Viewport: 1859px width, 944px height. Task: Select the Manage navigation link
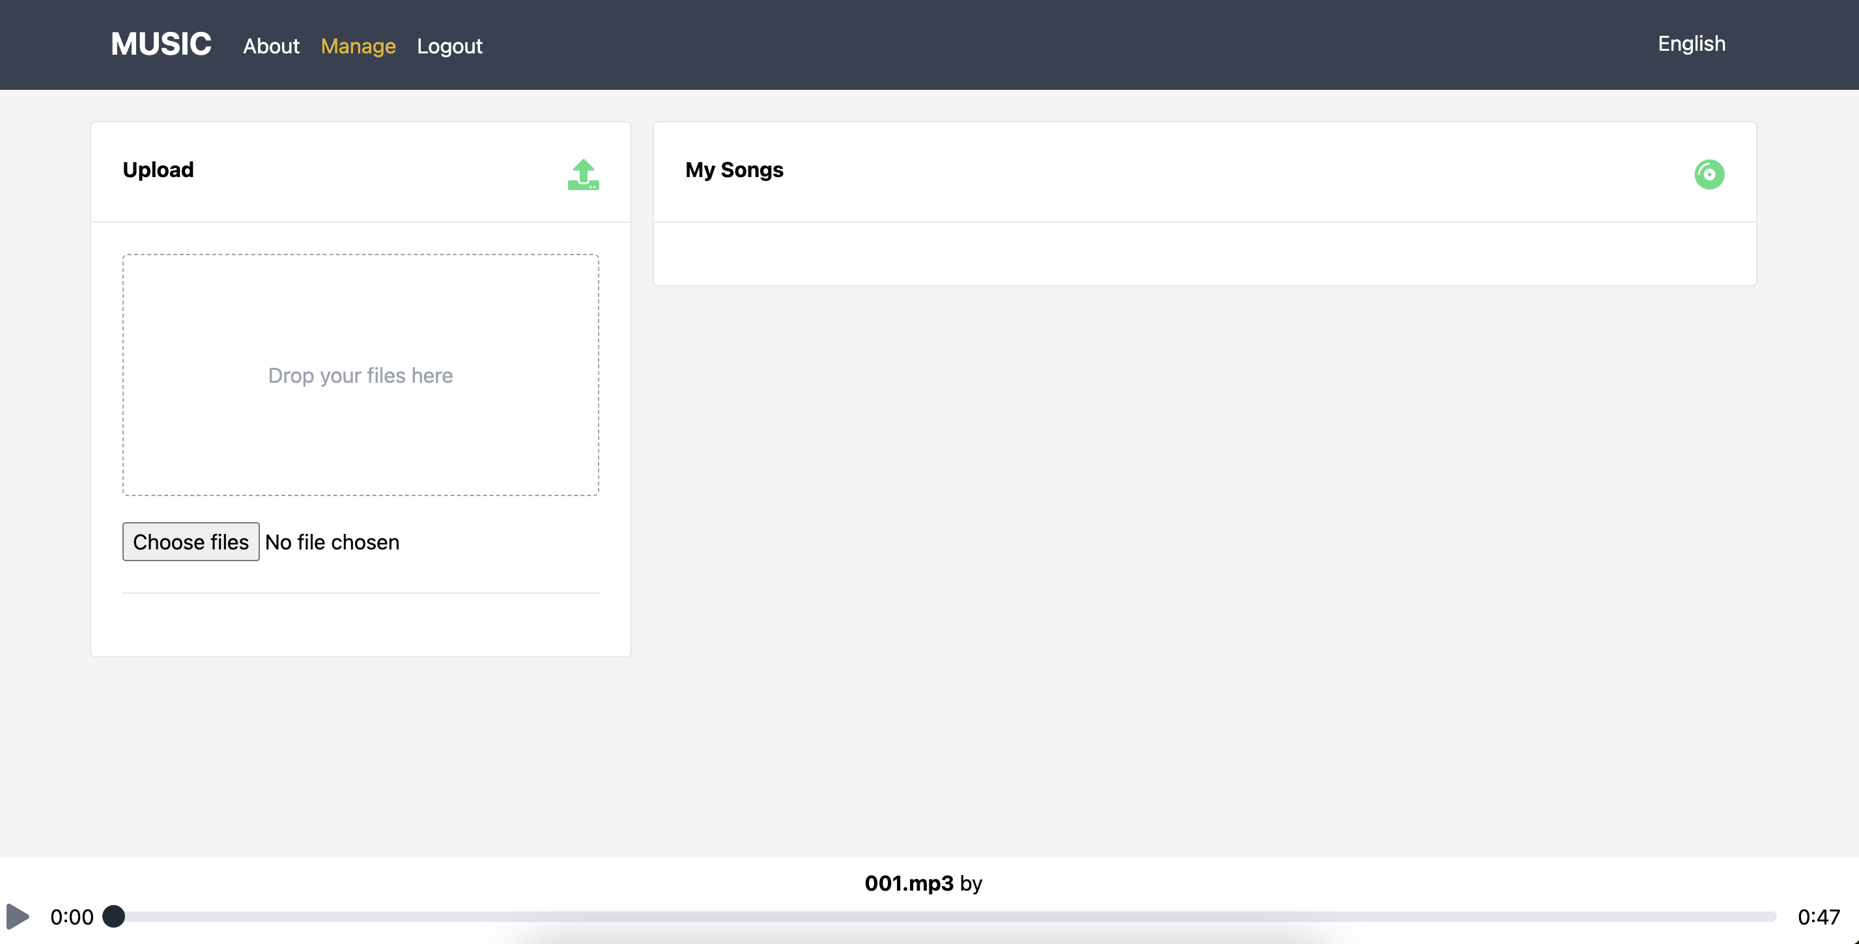[x=358, y=46]
